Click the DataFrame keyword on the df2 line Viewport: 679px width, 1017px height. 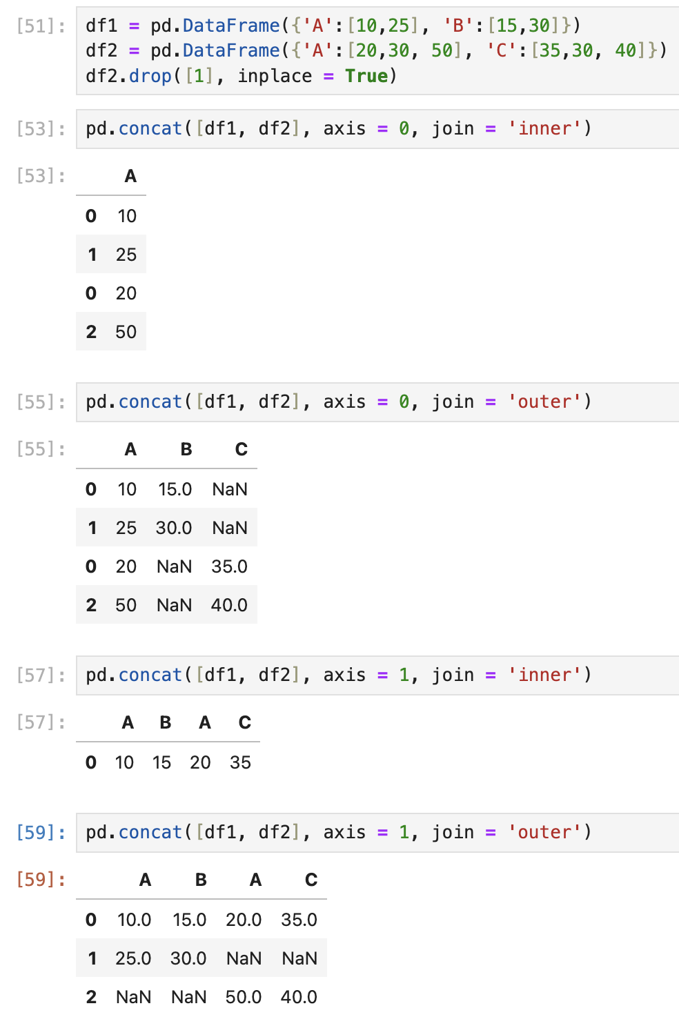[x=231, y=51]
